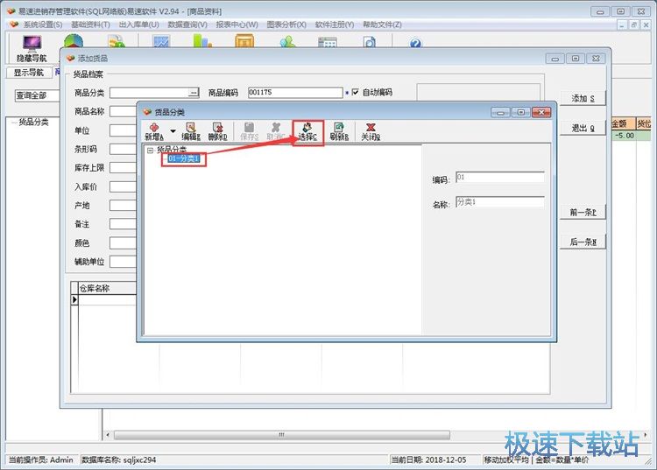657x470 pixels.
Task: Click the 添加 S button
Action: [x=583, y=98]
